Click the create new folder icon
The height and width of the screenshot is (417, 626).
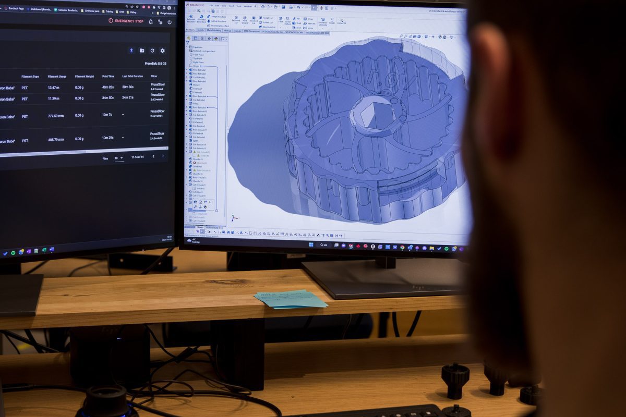(142, 51)
